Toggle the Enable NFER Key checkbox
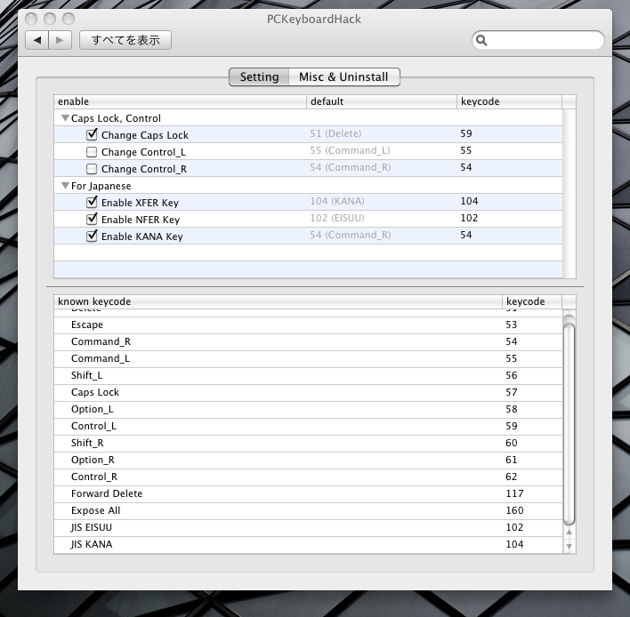The height and width of the screenshot is (617, 630). point(92,220)
